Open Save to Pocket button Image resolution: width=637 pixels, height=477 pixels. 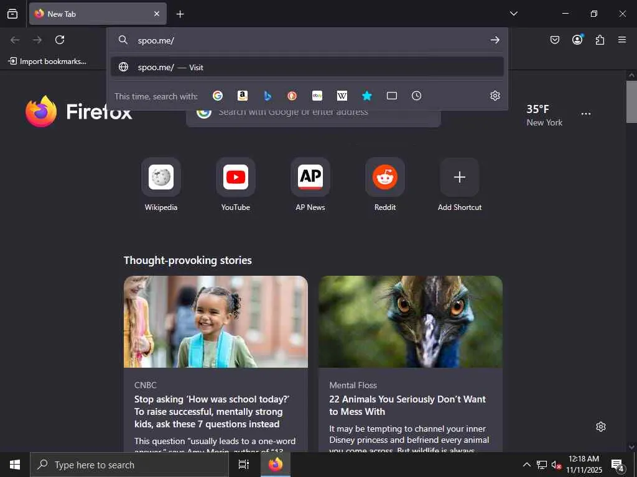click(x=554, y=40)
